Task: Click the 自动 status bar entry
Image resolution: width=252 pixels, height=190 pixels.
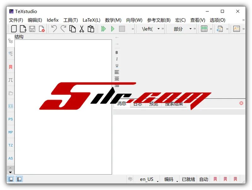Action: click(203, 179)
